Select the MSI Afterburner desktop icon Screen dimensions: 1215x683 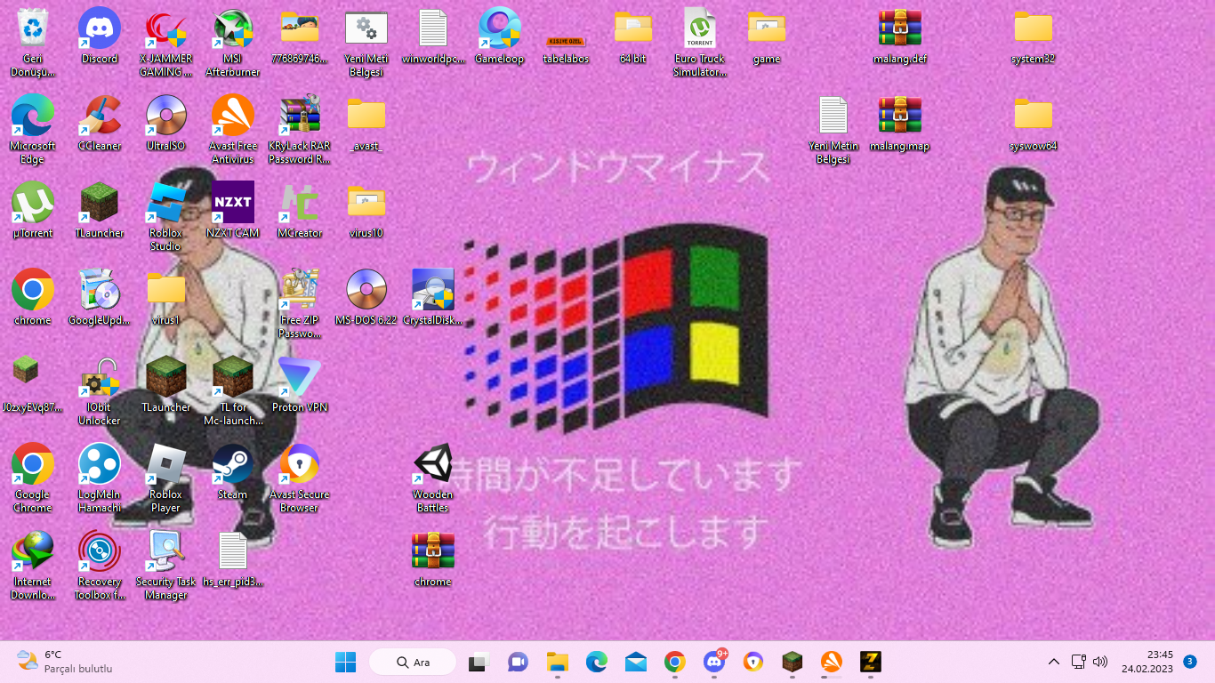(x=233, y=42)
